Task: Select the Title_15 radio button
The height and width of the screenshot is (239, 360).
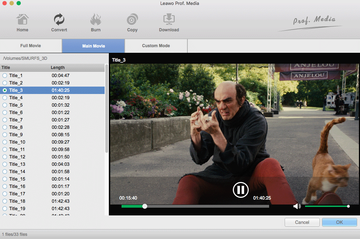Action: pyautogui.click(x=5, y=179)
